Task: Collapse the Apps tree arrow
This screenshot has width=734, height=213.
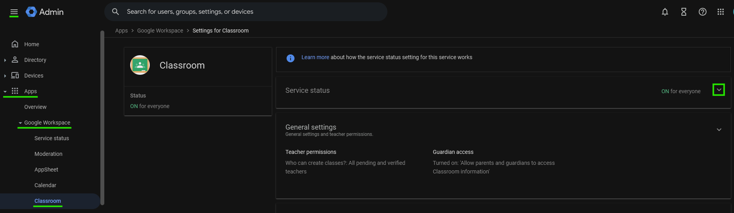Action: [x=5, y=91]
